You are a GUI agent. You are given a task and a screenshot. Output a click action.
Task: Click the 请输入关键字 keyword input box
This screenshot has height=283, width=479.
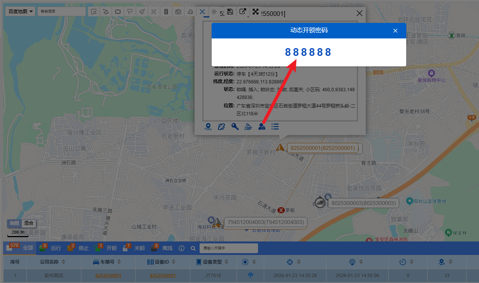228,248
